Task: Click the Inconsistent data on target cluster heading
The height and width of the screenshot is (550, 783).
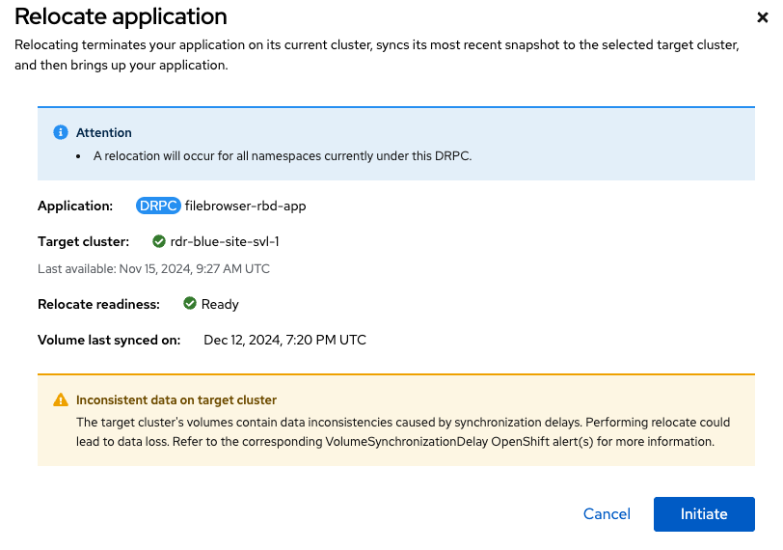Action: [176, 399]
